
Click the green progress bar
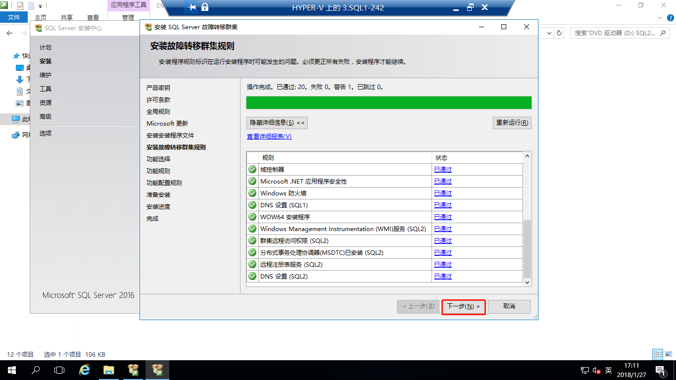[x=389, y=102]
